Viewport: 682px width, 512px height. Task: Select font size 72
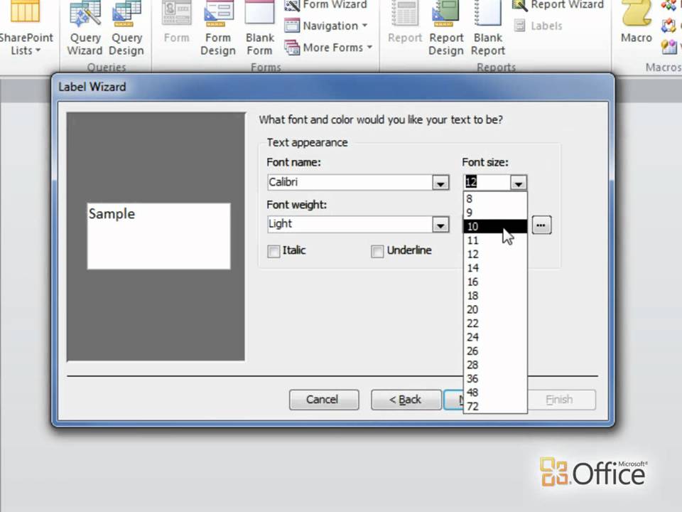(x=495, y=407)
